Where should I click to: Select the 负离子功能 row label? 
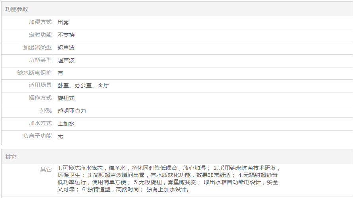(x=37, y=136)
